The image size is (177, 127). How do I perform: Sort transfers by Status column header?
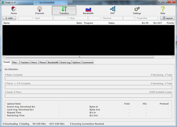click(112, 23)
